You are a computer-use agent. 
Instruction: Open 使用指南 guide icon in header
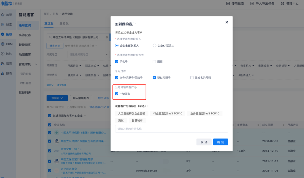(x=228, y=4)
